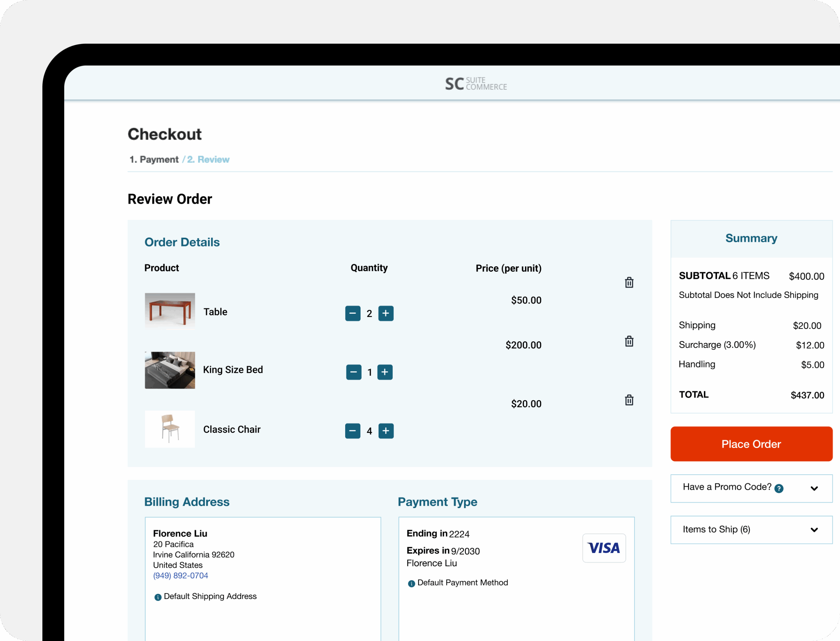
Task: Reduce Classic Chair quantity with minus
Action: pos(353,431)
